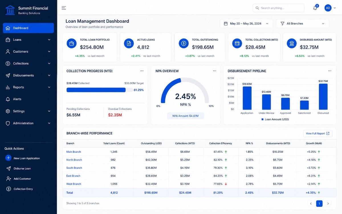Viewport: 342px width, 214px height.
Task: Open Reports in the sidebar
Action: click(x=28, y=87)
